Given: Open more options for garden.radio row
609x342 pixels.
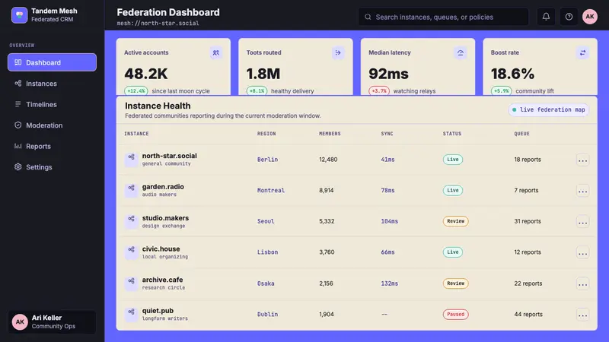Looking at the screenshot, I should click(x=582, y=191).
